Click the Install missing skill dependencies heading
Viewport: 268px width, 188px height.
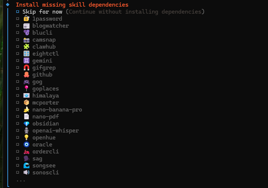[72, 5]
